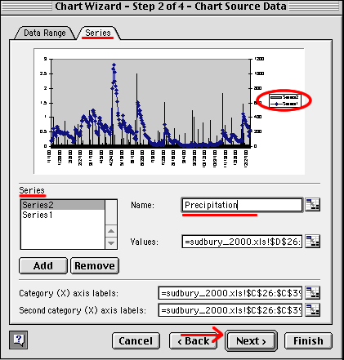Click Second category axis range selector icon

tap(312, 310)
